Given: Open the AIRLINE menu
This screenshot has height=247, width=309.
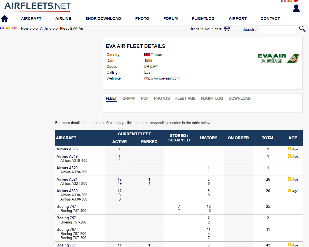Looking at the screenshot, I should (63, 18).
